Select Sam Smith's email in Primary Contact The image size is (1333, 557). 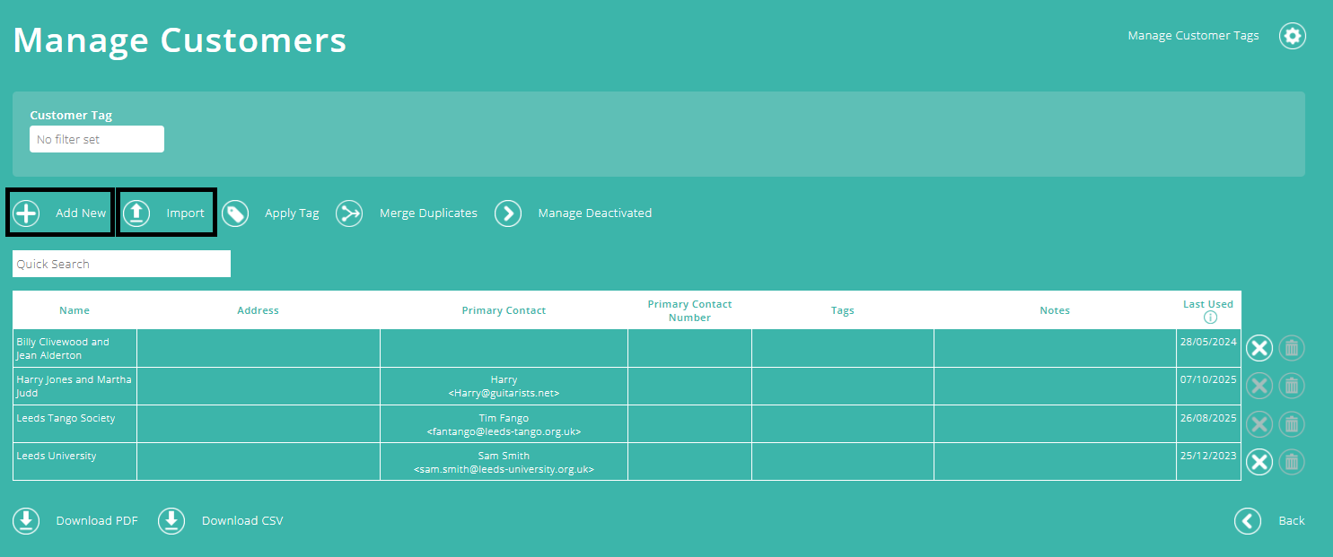tap(504, 468)
